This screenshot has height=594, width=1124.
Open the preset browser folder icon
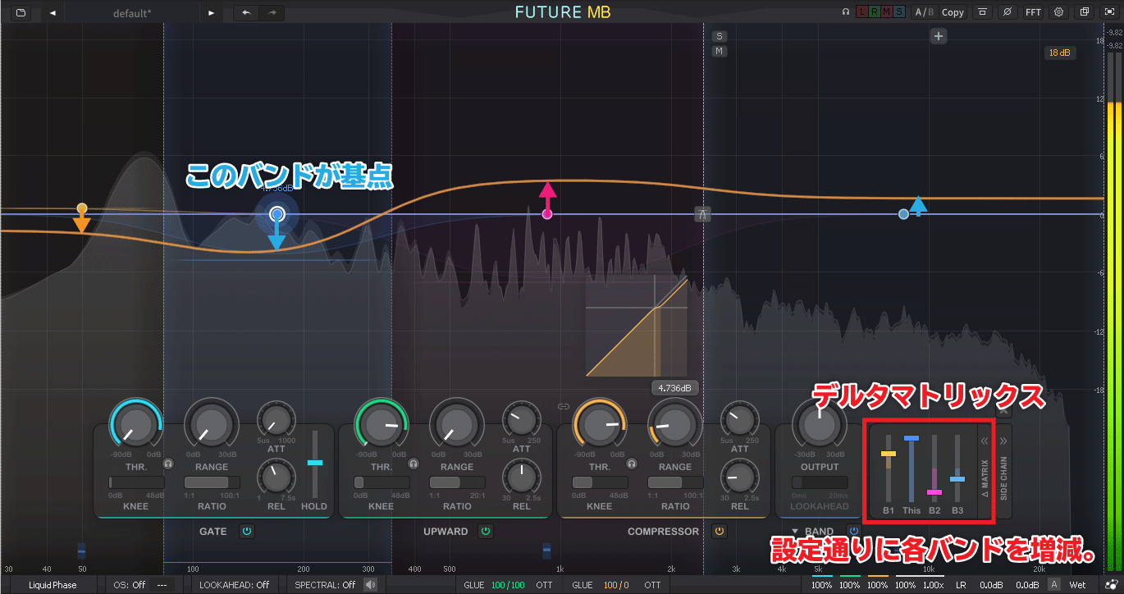coord(21,13)
